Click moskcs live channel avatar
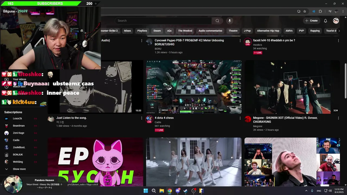Screen dimensions: 347x195 point(248,42)
